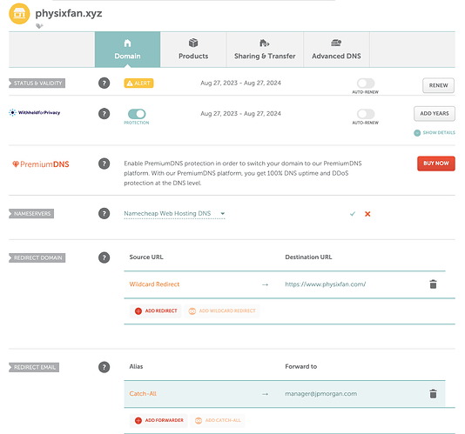Click the Add Redirect button
The image size is (465, 434).
[x=155, y=311]
